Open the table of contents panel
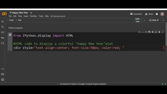 pyautogui.click(x=3, y=21)
